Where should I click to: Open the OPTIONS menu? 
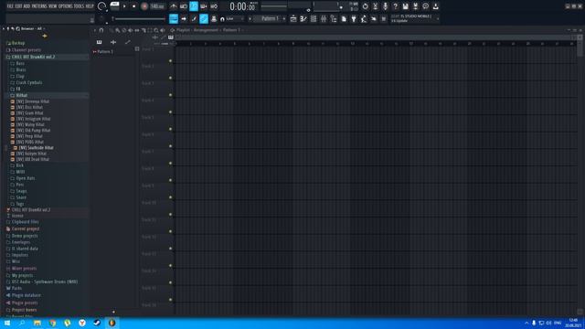point(65,6)
